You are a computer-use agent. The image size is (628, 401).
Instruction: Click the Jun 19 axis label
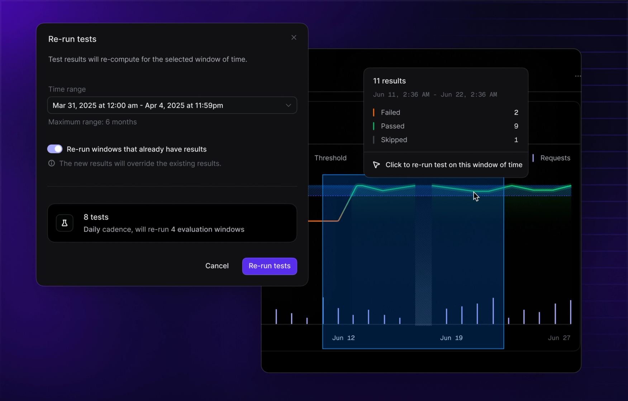coord(451,338)
